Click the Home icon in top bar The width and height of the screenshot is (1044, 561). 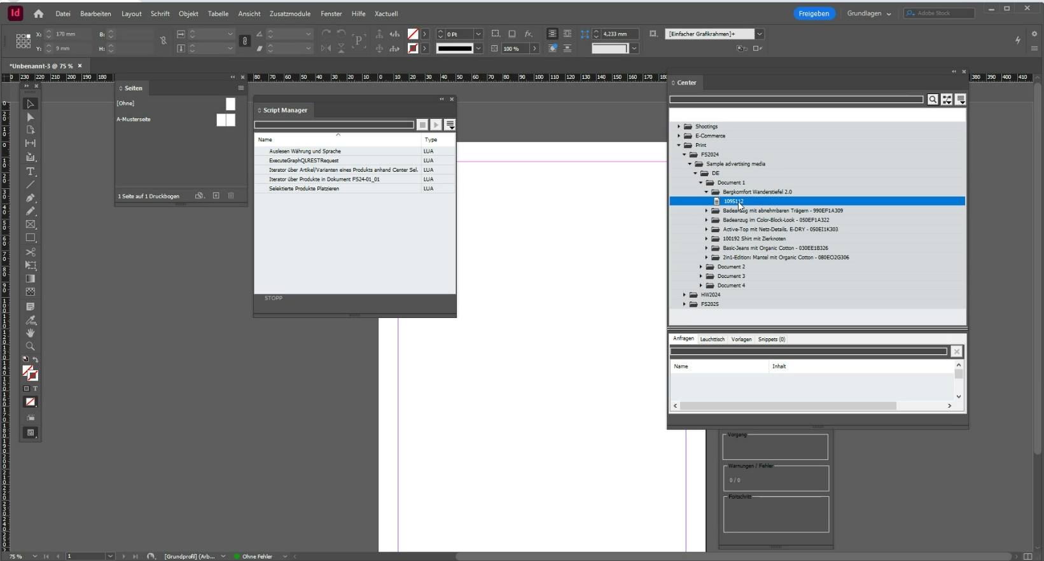(39, 13)
